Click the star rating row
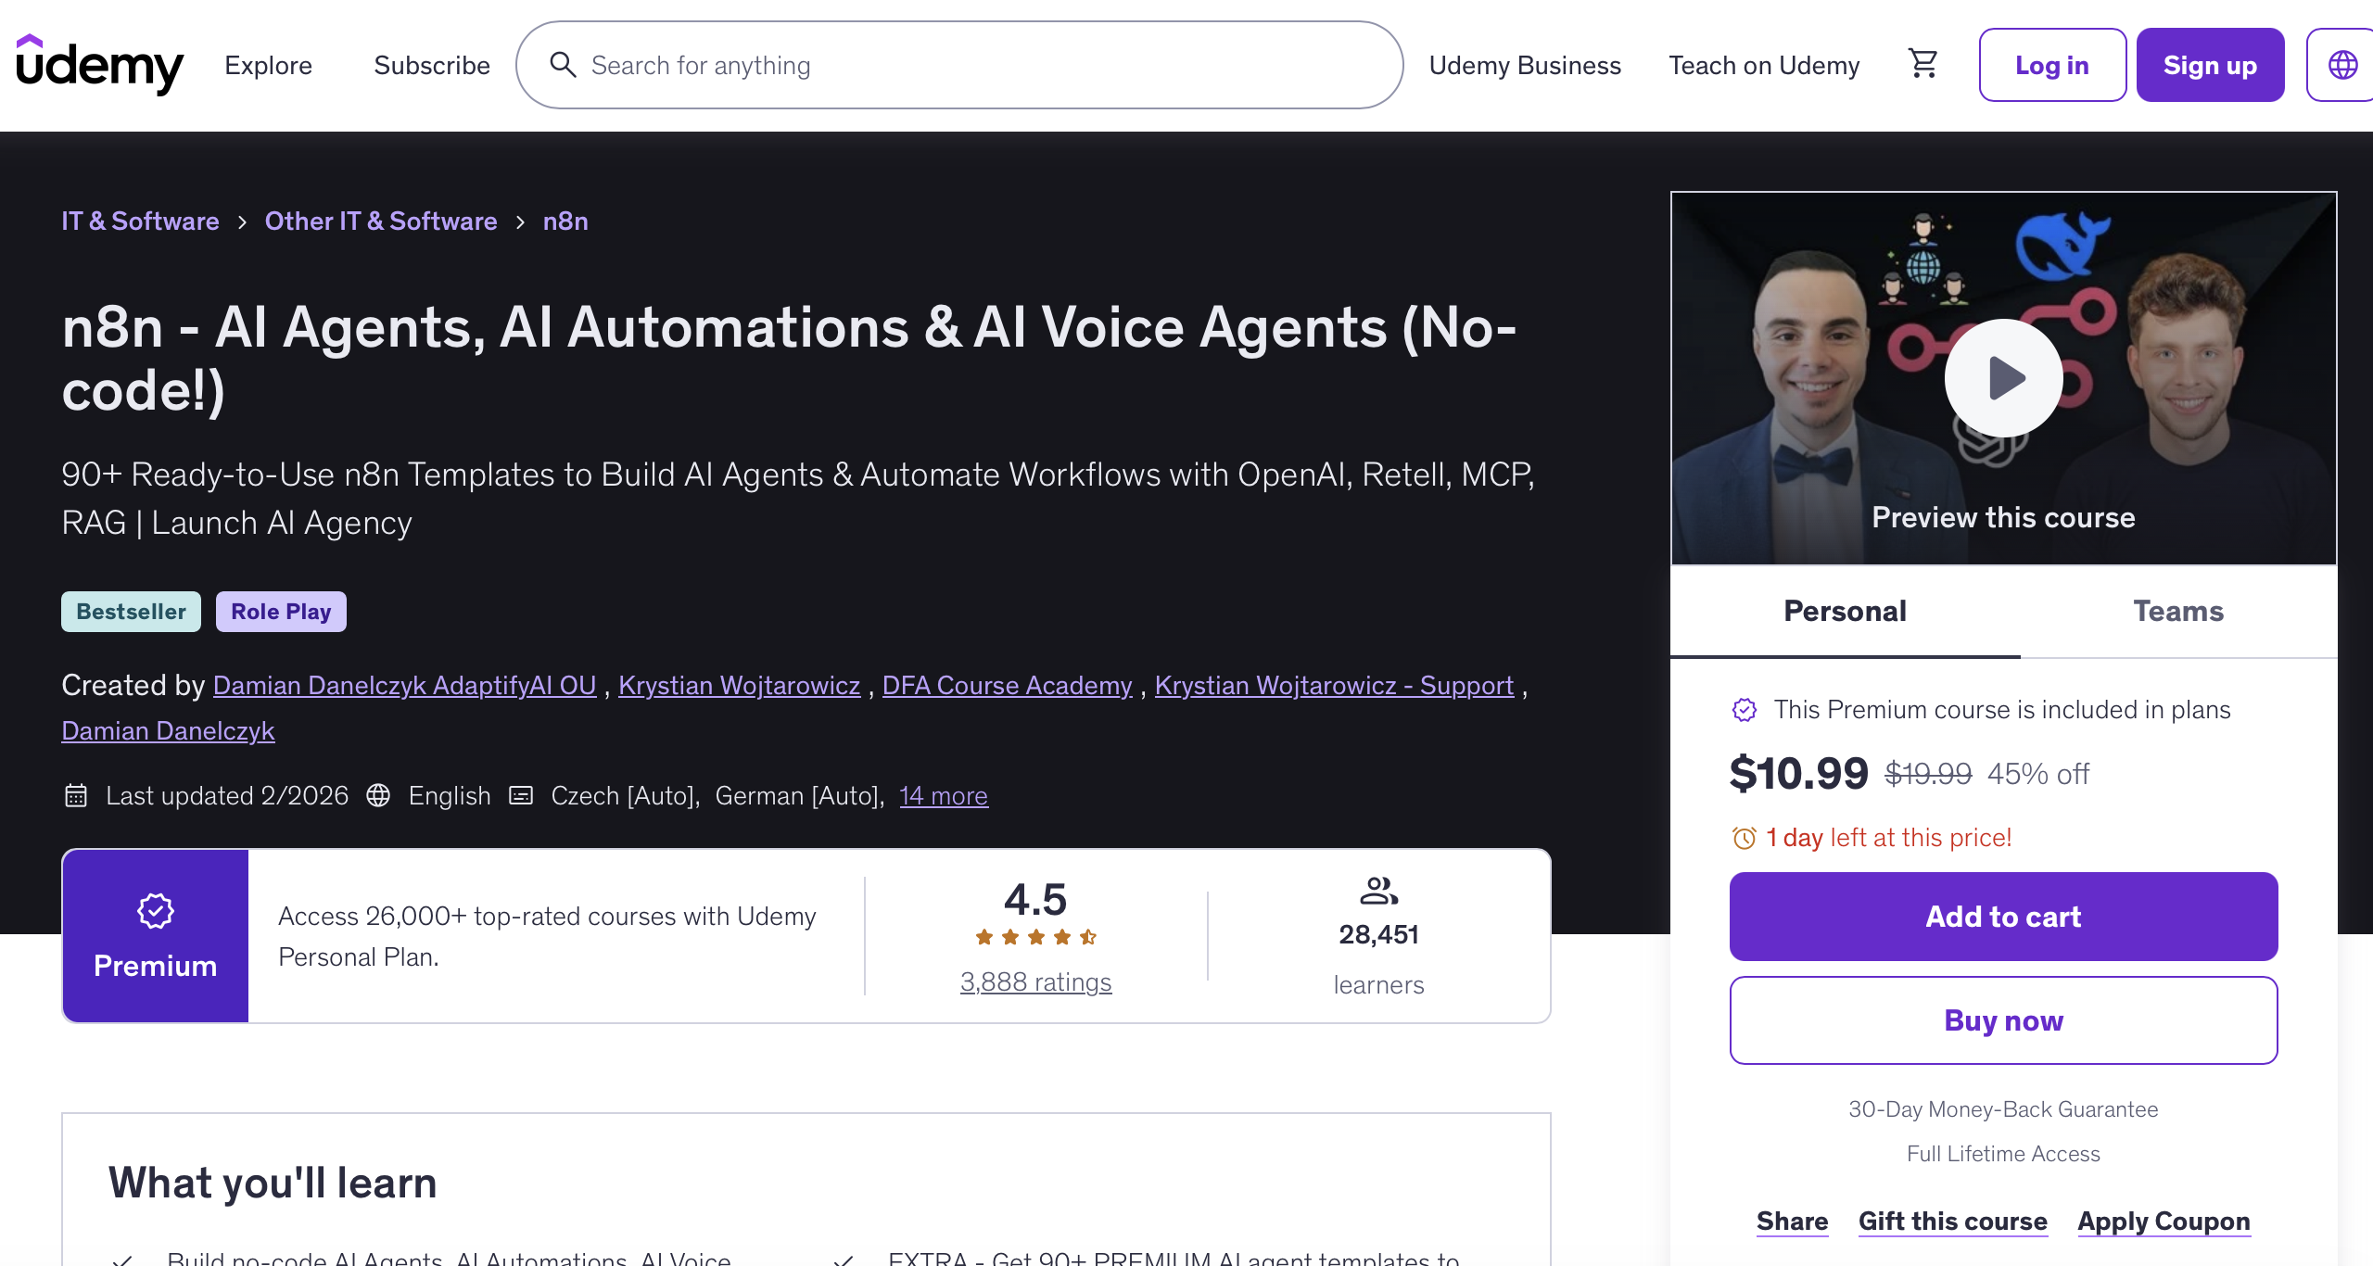Screen dimensions: 2373x1266 coord(1035,937)
